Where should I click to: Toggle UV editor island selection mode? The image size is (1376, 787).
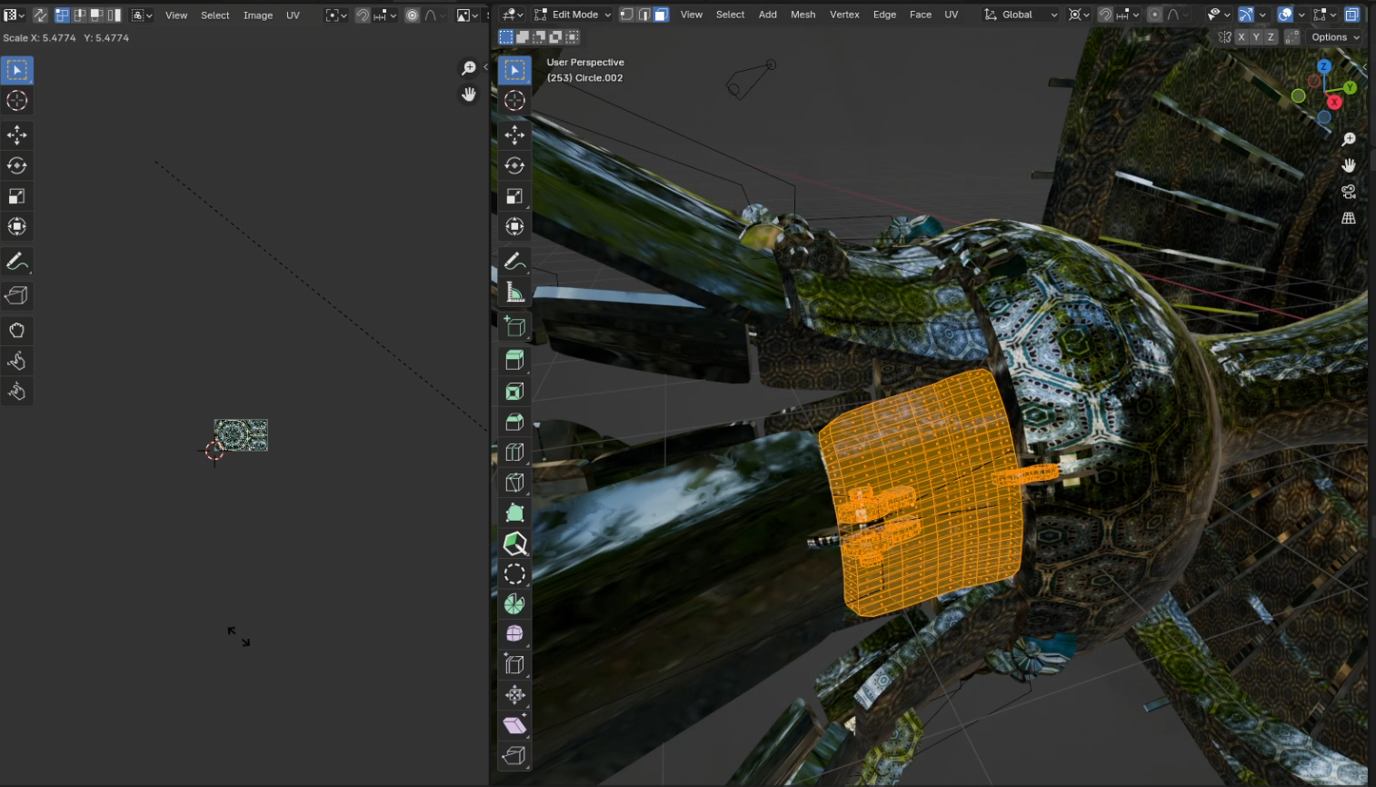click(114, 15)
